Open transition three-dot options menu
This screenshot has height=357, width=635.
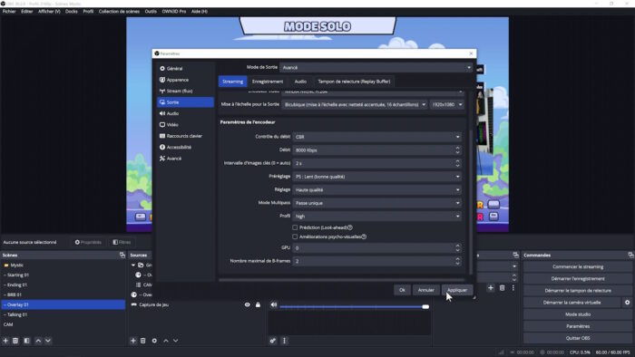[513, 288]
